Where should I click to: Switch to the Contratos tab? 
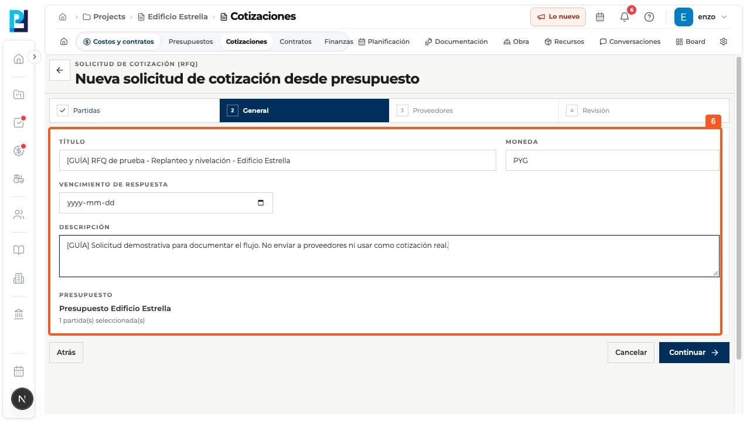[x=296, y=42]
